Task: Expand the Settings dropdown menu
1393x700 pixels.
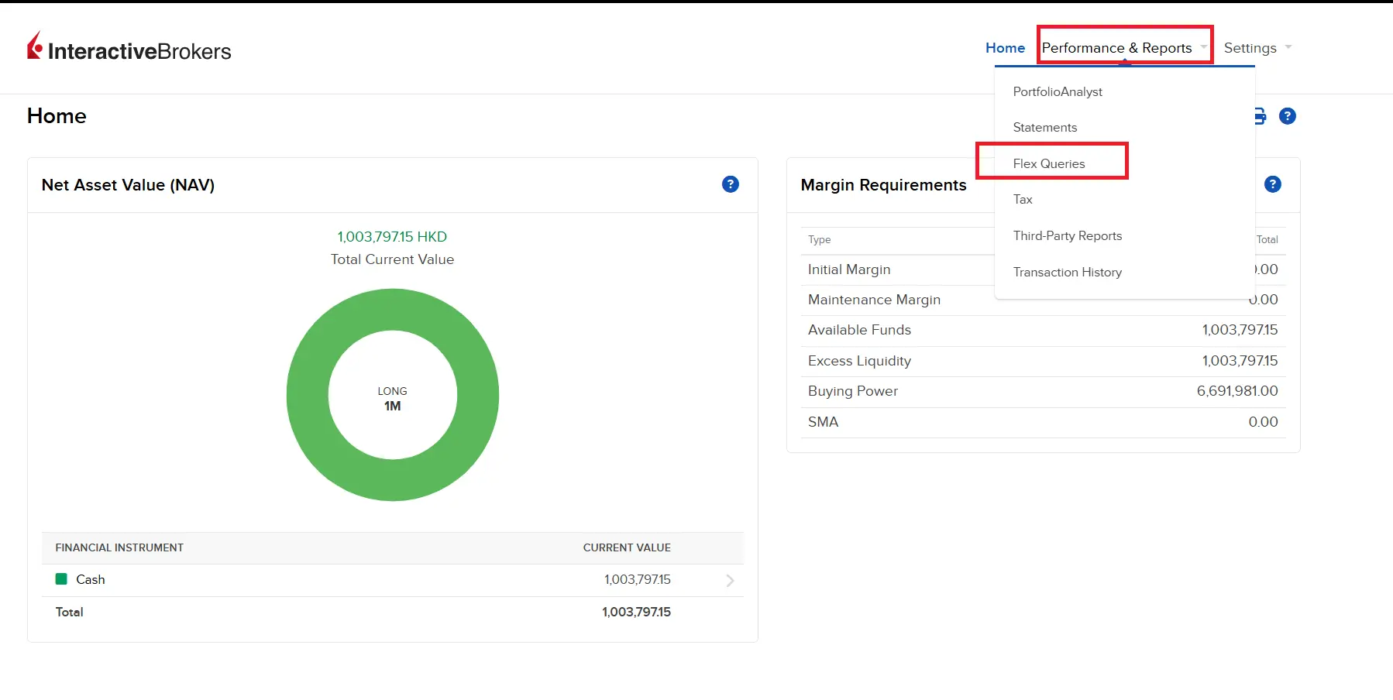Action: point(1257,48)
